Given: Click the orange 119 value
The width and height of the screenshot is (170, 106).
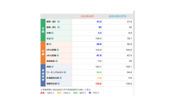Looking at the screenshot, I should pos(99,78).
